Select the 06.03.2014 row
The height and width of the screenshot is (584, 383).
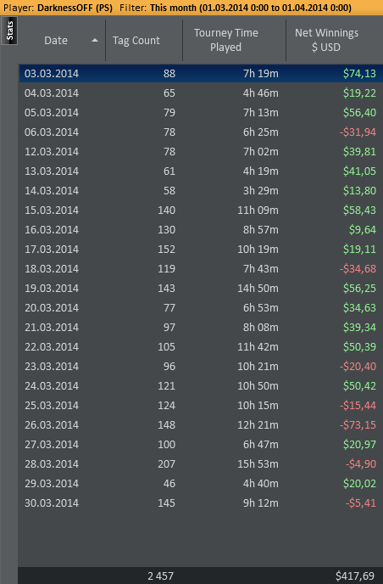click(x=201, y=132)
